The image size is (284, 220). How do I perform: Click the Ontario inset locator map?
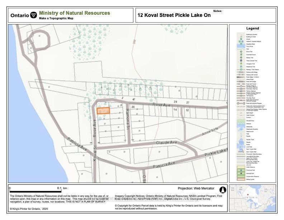point(252,198)
